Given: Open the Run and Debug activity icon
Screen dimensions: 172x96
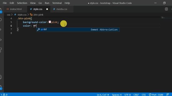Looking at the screenshot, I should (1, 40).
